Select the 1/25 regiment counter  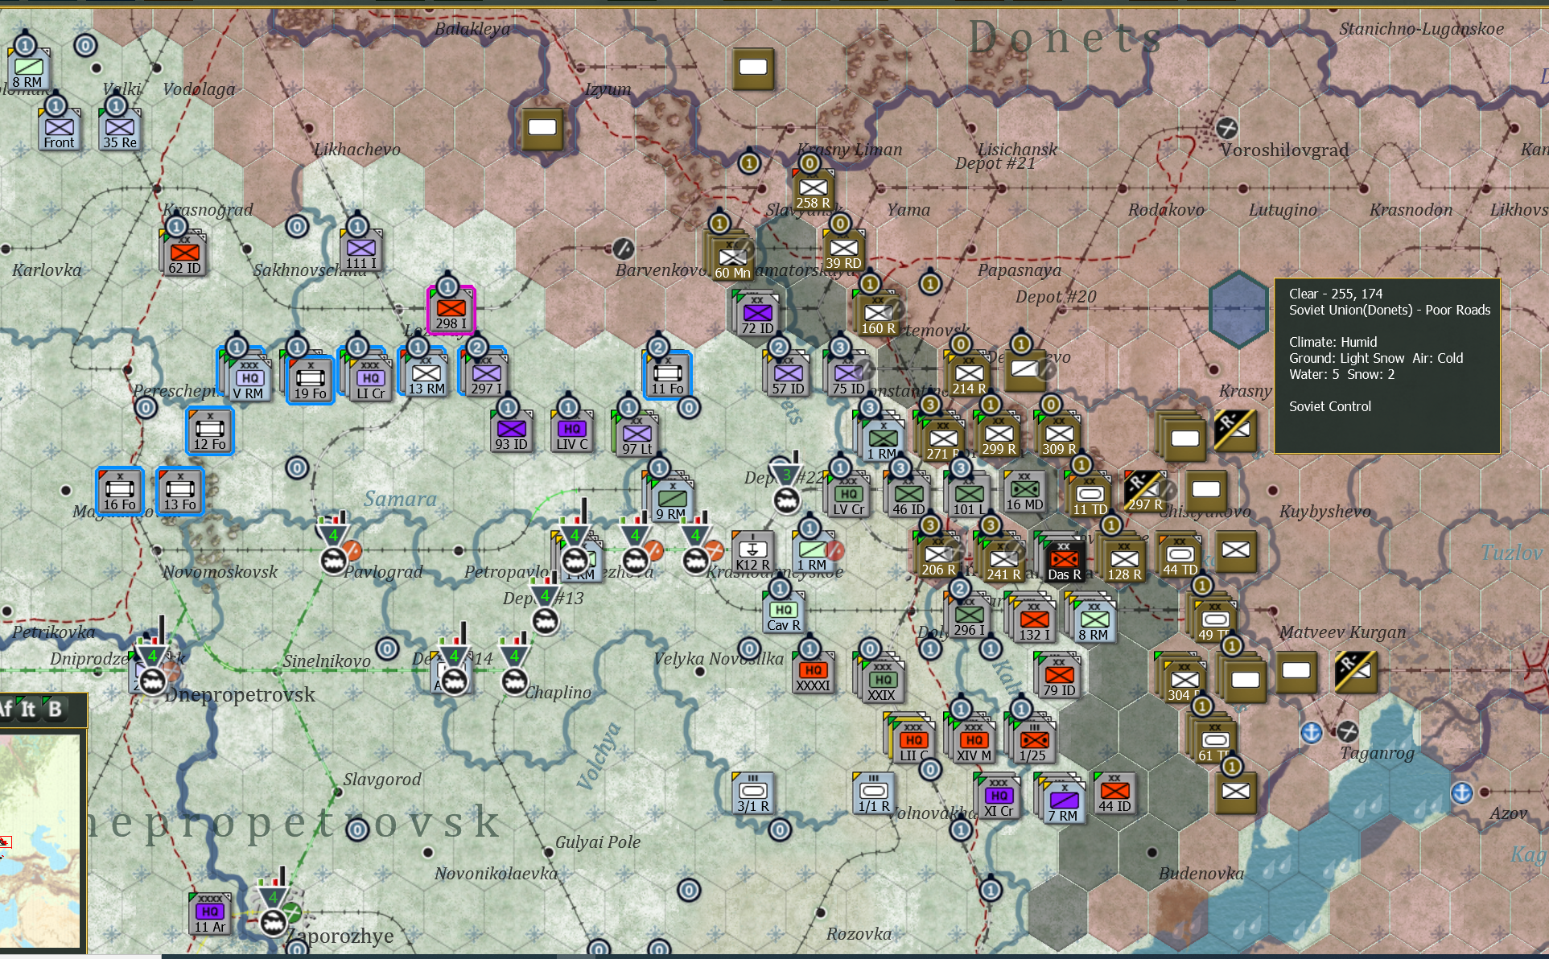point(1034,743)
